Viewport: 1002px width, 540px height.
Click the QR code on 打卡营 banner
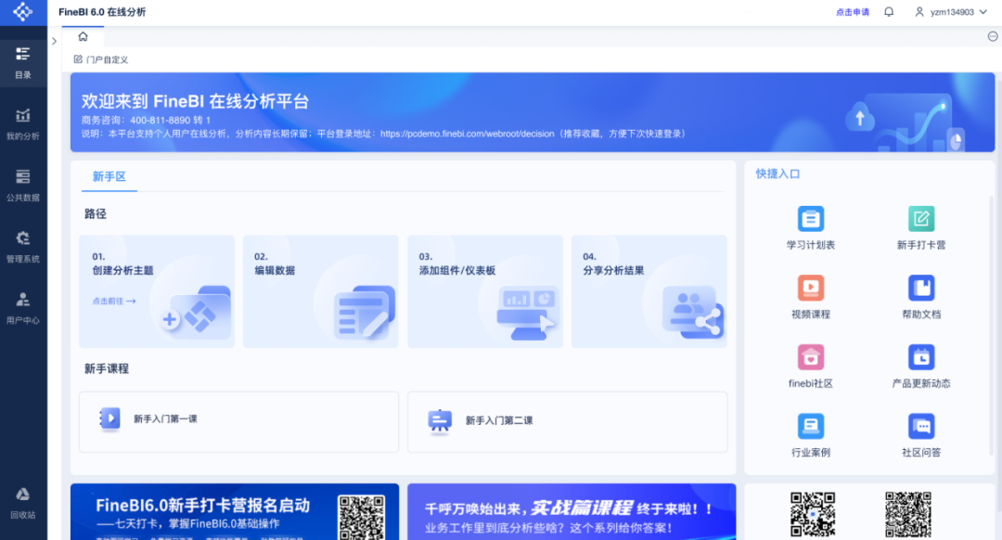coord(362,517)
